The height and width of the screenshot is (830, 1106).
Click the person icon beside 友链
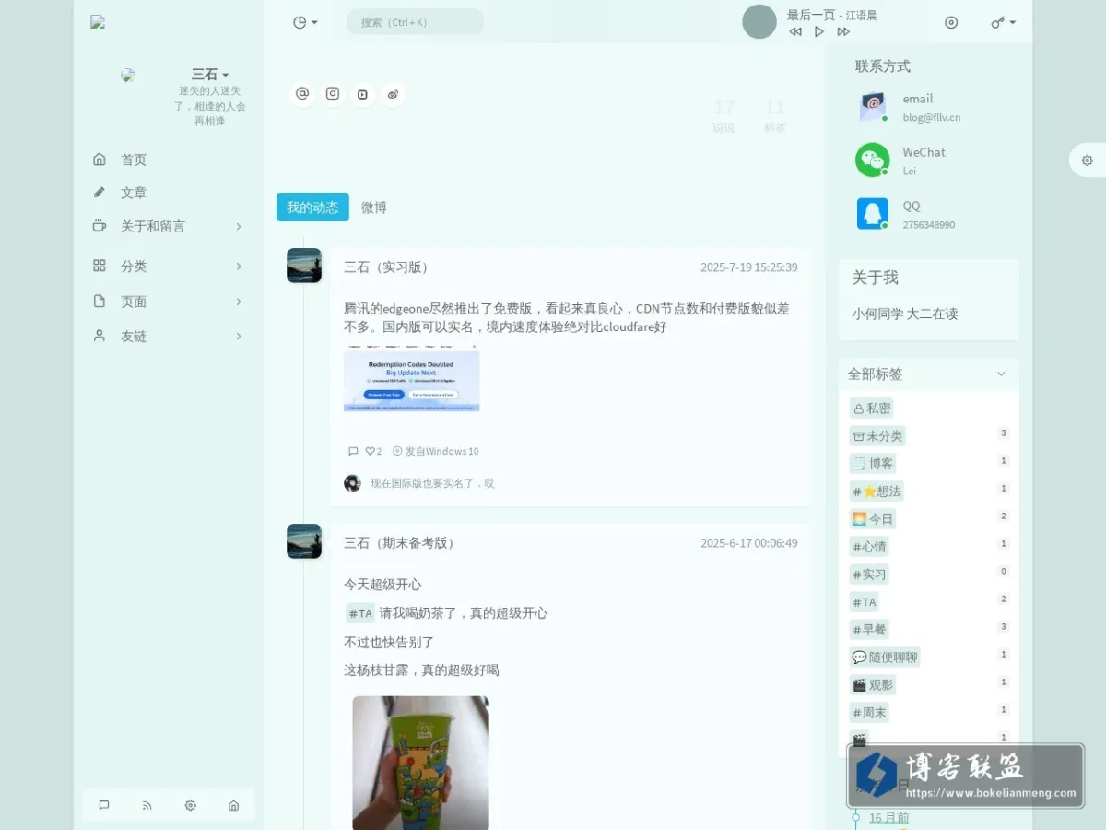(100, 337)
